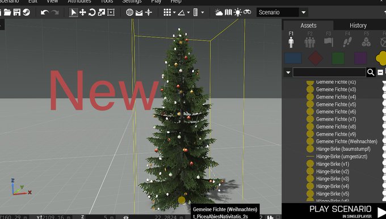Choose the Independent green side swatch
The image size is (386, 219).
tap(338, 58)
